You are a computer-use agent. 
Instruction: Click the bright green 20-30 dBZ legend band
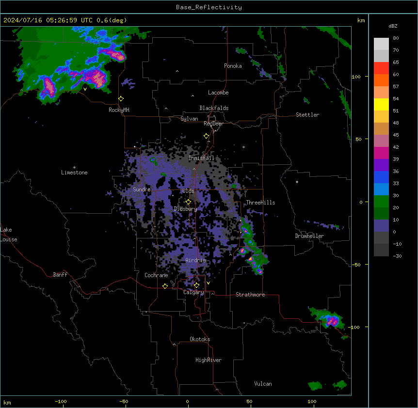point(381,202)
